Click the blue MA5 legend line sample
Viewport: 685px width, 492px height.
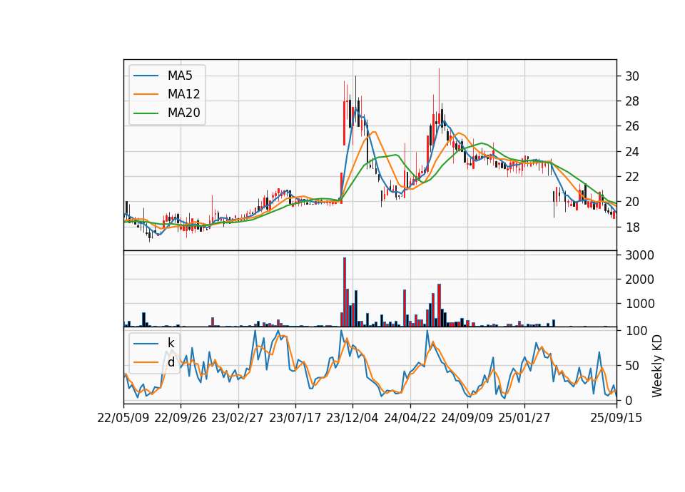(x=146, y=76)
